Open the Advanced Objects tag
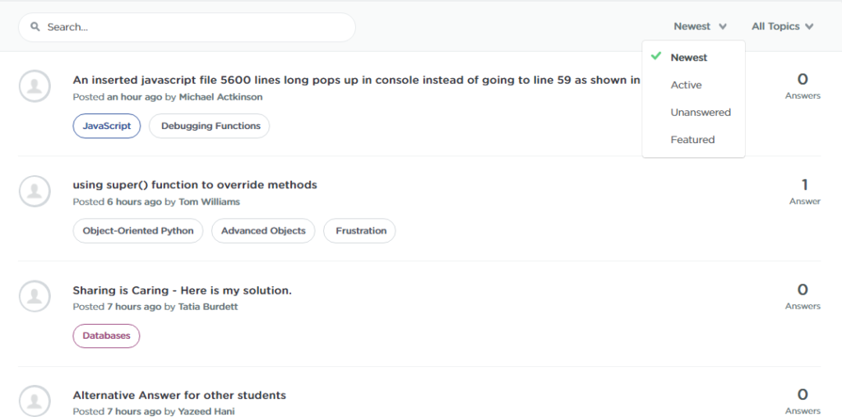Viewport: 842px width, 417px height. 263,231
